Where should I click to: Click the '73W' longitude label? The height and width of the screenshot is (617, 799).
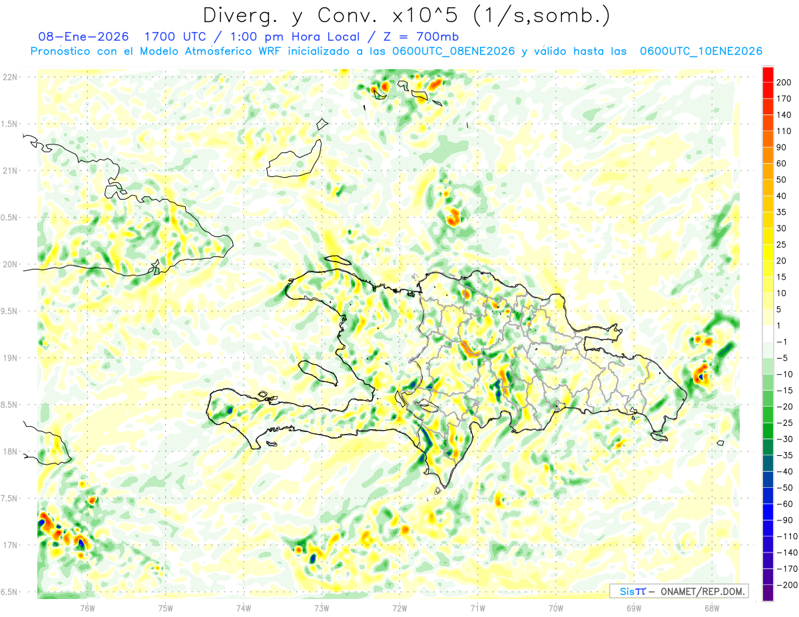[322, 608]
